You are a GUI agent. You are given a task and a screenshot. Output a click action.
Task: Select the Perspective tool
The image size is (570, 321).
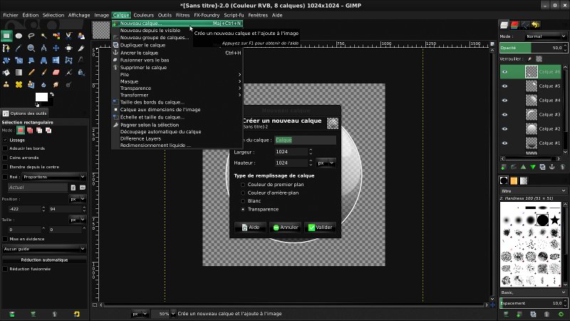pyautogui.click(x=43, y=61)
